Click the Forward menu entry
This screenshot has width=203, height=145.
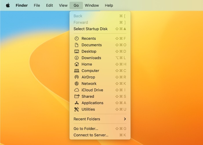tap(100, 22)
